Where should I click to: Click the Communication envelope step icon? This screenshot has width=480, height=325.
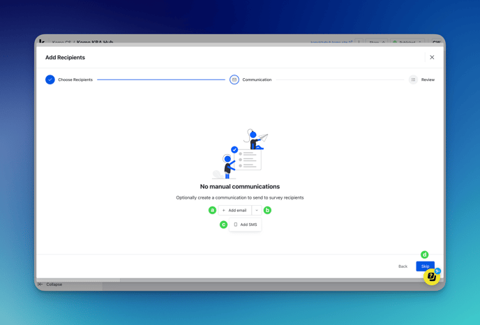click(x=234, y=80)
